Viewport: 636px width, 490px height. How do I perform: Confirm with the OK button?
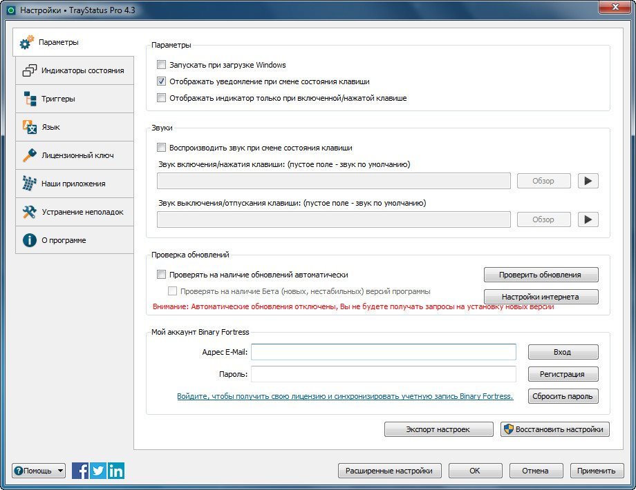click(x=475, y=471)
